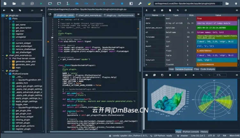This screenshot has width=240, height=138.
Task: Start debugging the file
Action: [77, 3]
